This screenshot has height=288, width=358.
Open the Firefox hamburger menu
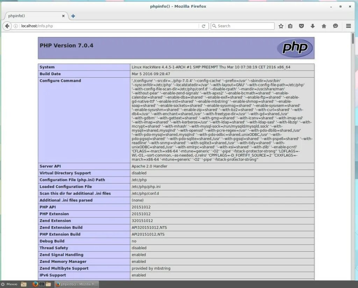click(349, 26)
